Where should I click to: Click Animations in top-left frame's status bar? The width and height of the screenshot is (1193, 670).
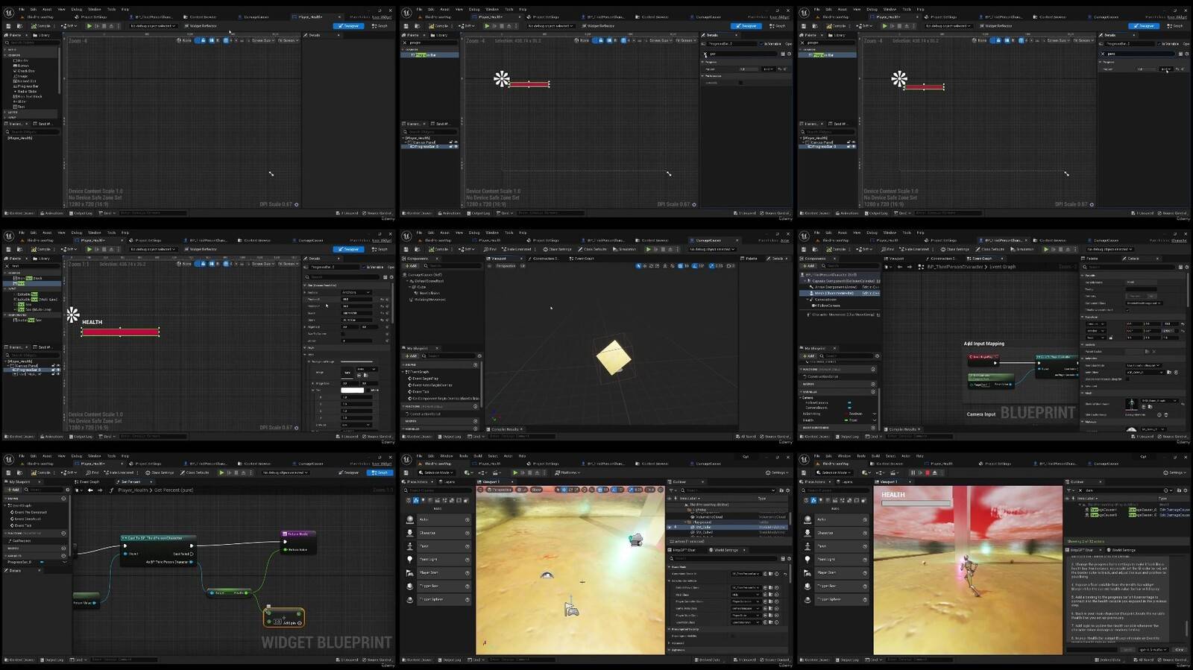(52, 213)
